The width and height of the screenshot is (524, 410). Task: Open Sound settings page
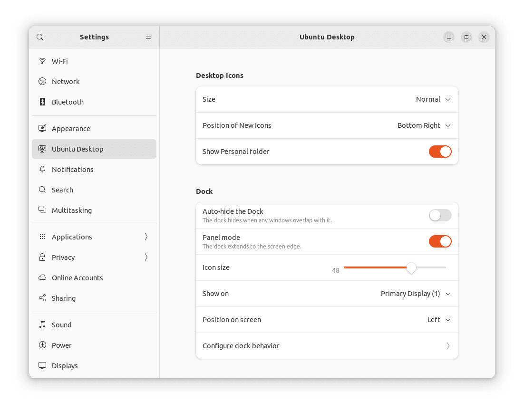[x=94, y=324]
